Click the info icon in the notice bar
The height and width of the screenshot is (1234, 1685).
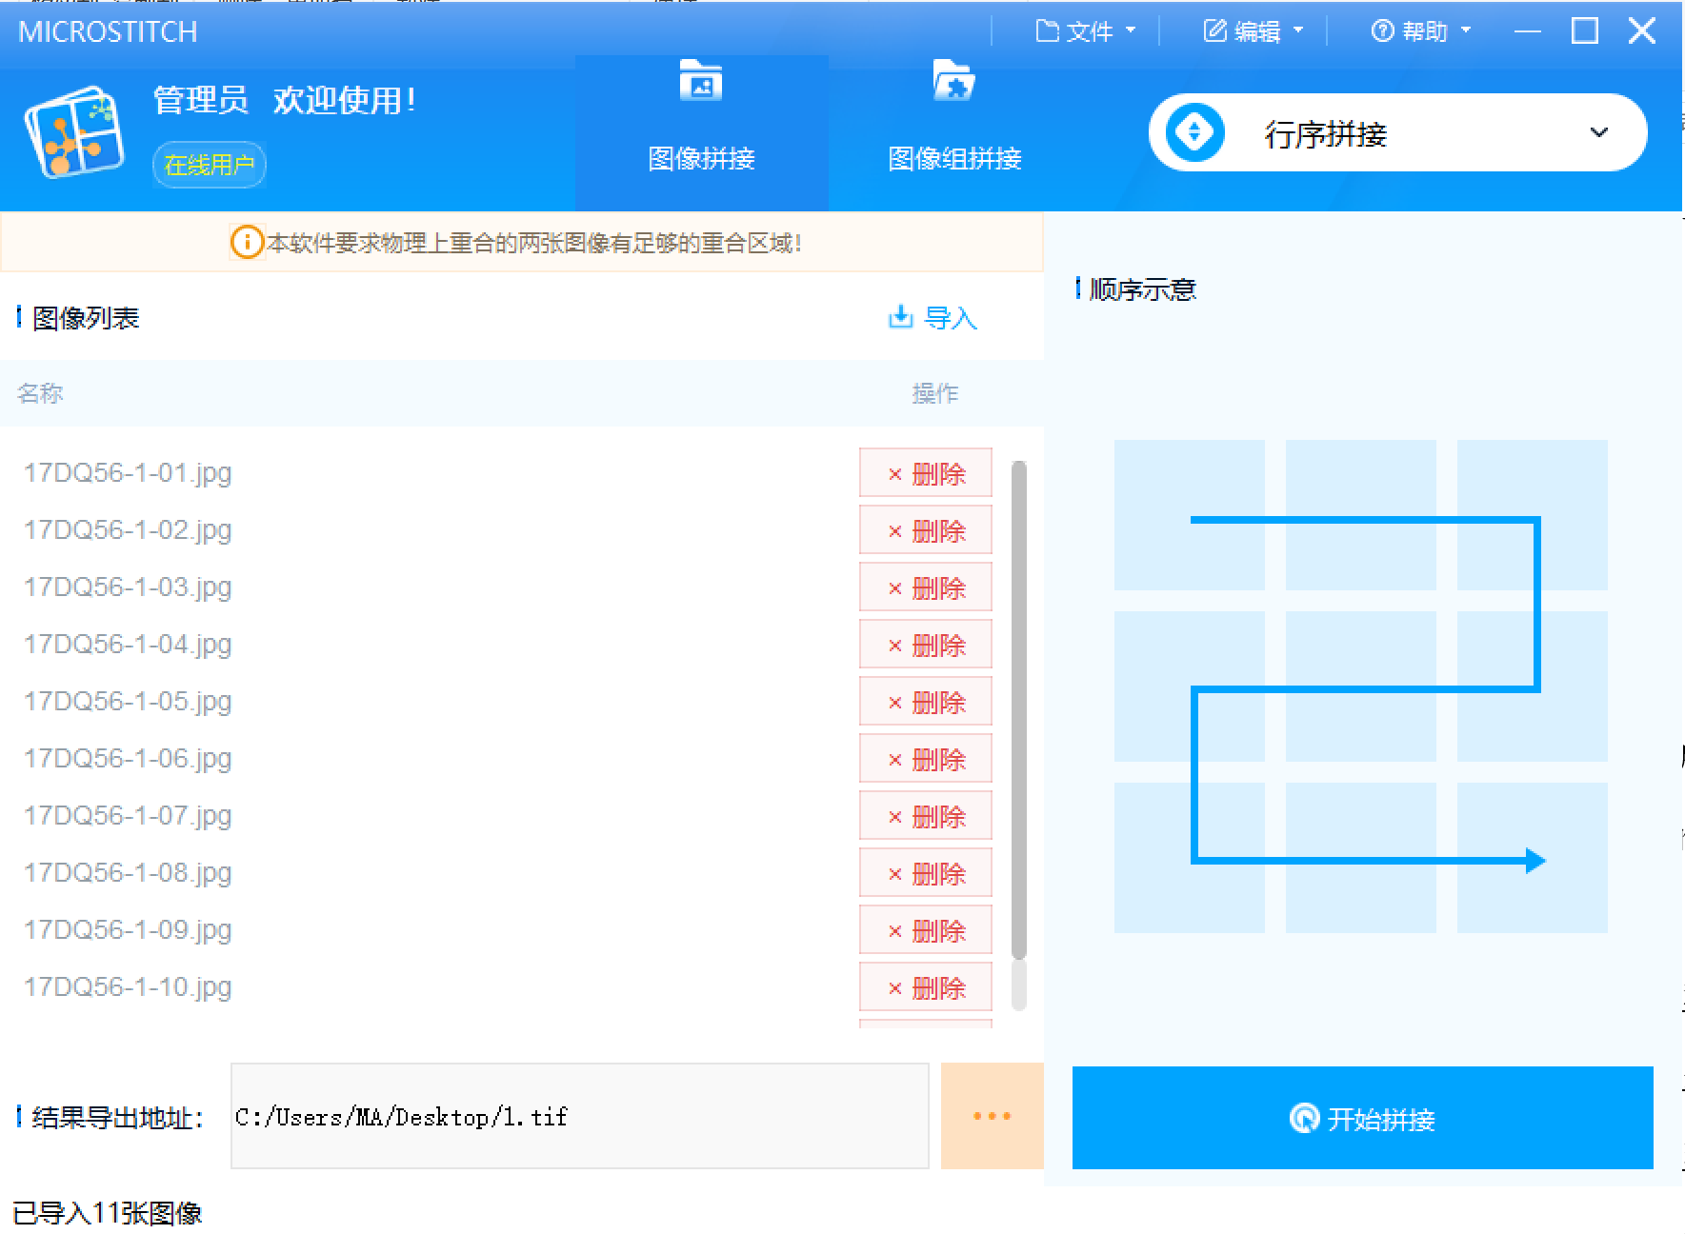[246, 242]
